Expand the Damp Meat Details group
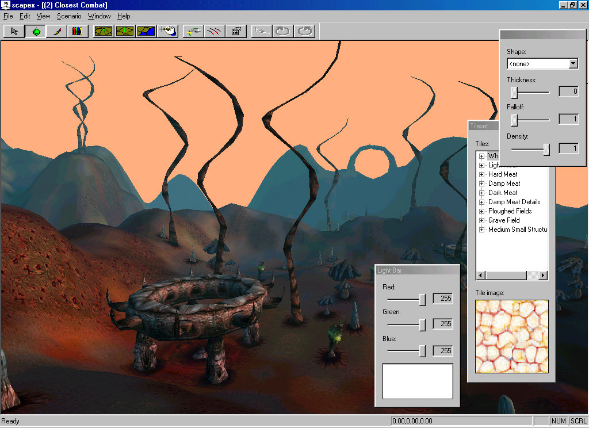 (481, 202)
